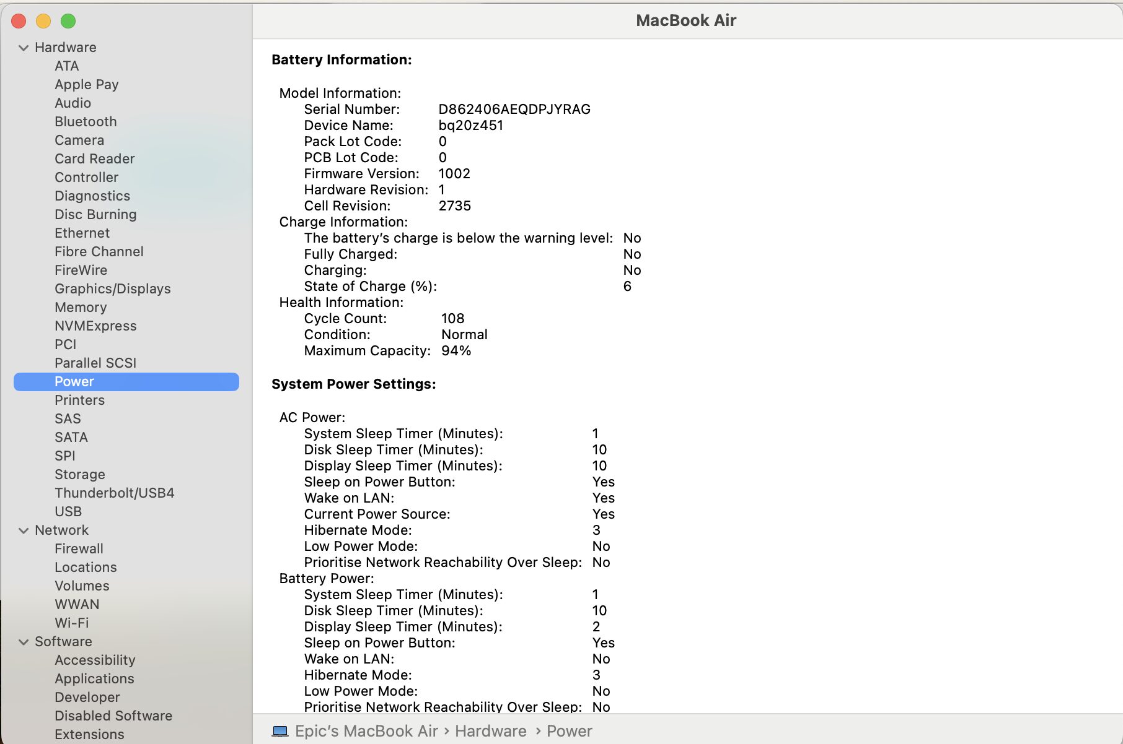The image size is (1123, 744).
Task: Click the Battery Information heading
Action: click(x=342, y=60)
